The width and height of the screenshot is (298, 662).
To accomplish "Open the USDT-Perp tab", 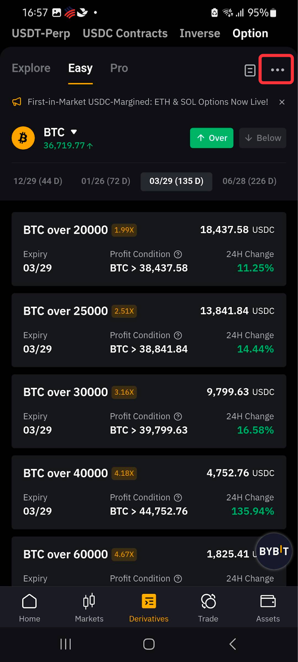I will coord(41,34).
